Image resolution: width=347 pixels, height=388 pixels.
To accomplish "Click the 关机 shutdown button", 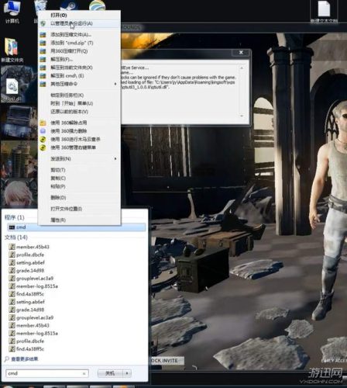I will (x=110, y=373).
